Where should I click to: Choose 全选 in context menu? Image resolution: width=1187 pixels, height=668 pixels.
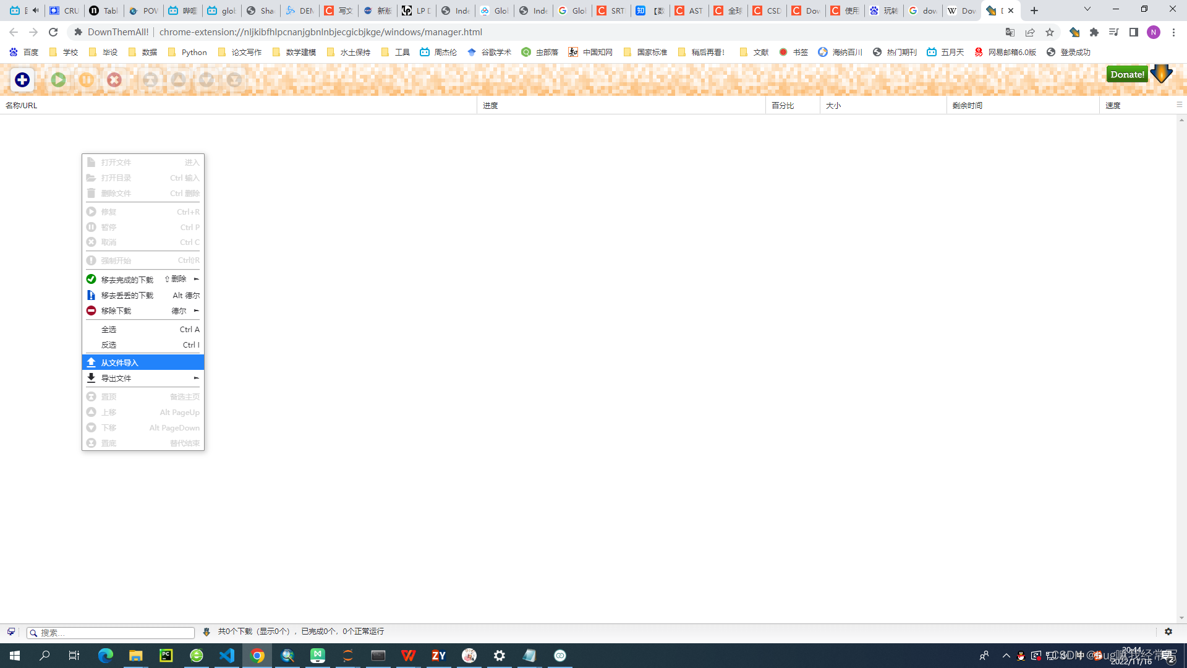click(x=143, y=329)
